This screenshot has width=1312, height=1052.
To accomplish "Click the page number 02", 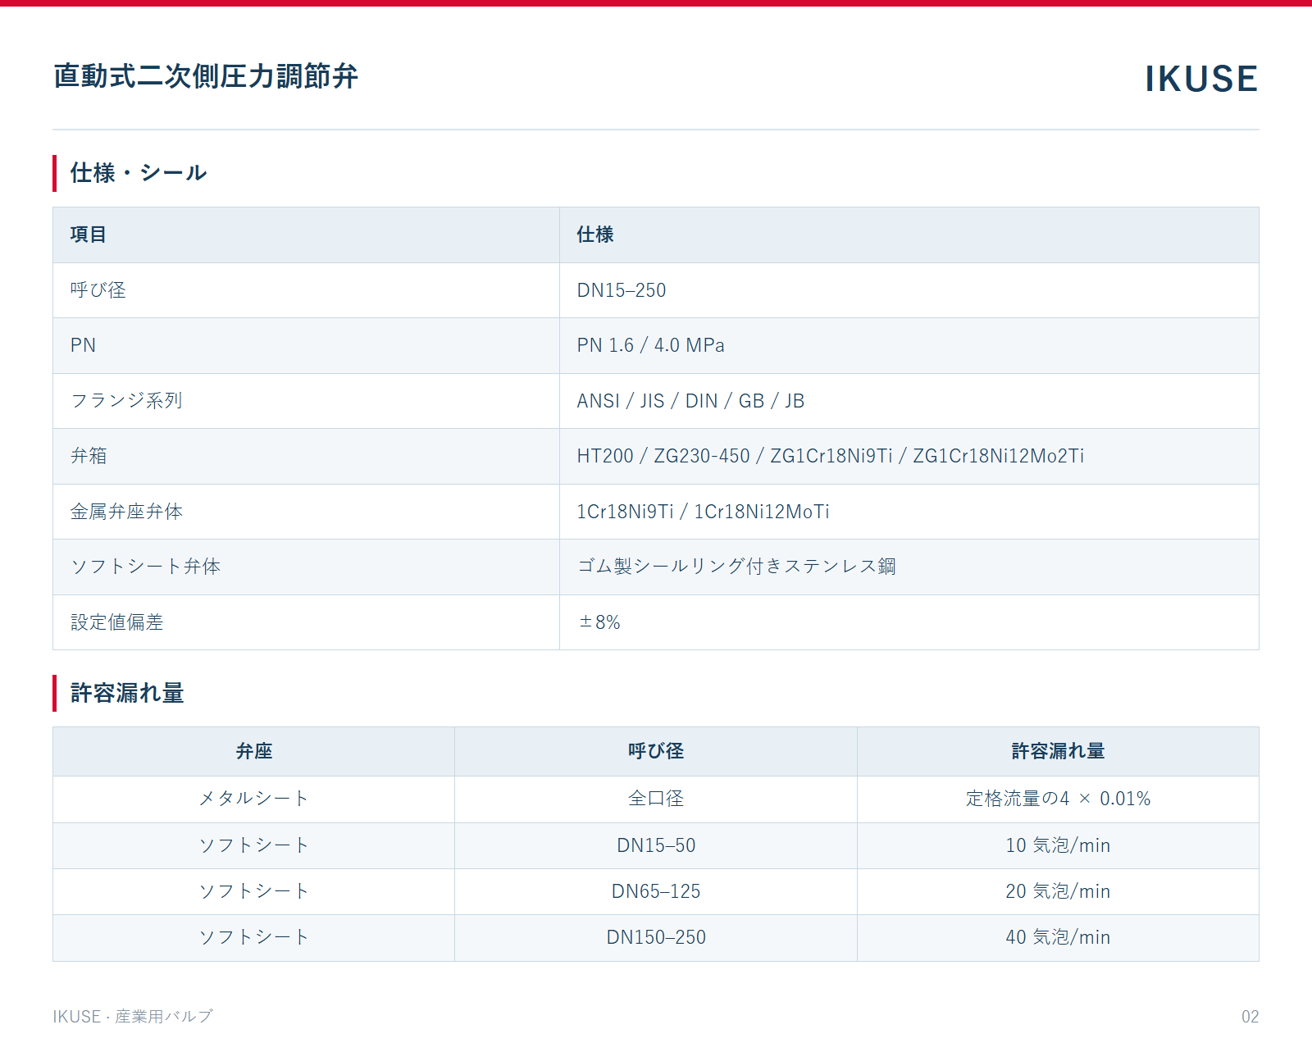I will point(1250,1017).
